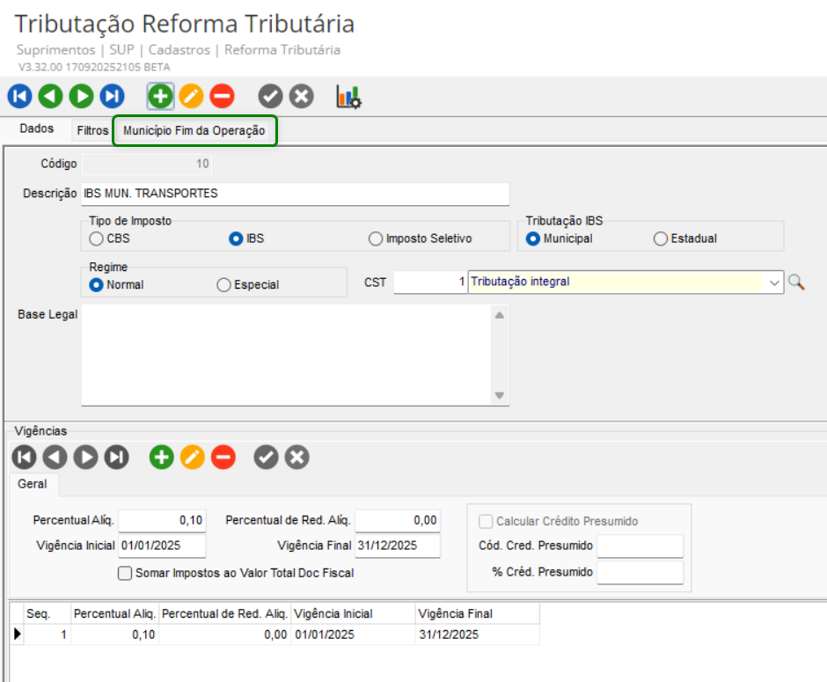Click Percentual de Red. Alíq. grid column header
Image resolution: width=827 pixels, height=682 pixels.
[x=224, y=614]
